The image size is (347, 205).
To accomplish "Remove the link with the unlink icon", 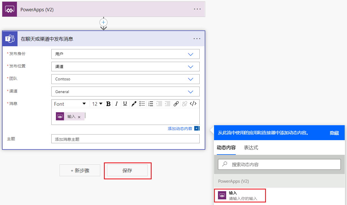I will (185, 104).
